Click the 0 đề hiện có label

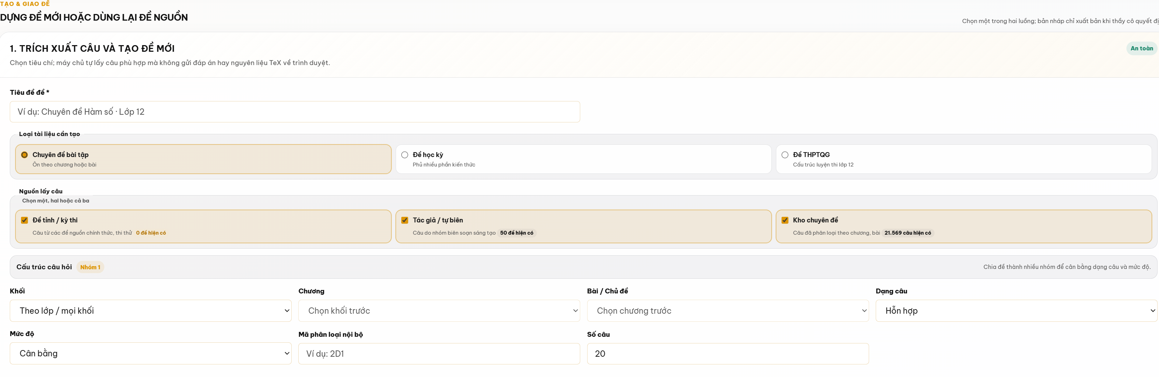point(151,233)
